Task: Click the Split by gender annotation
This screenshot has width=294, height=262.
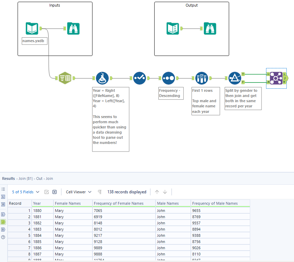Action: [243, 98]
